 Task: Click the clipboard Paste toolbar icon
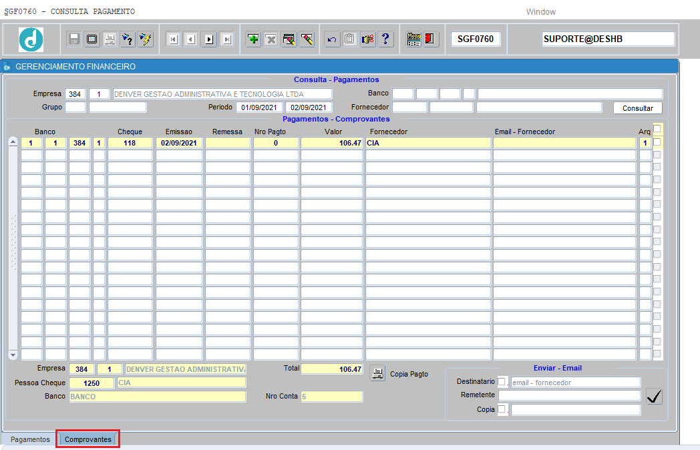349,39
